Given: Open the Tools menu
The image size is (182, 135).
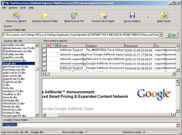Looking at the screenshot, I should click(x=23, y=8).
